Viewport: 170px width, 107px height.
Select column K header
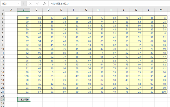[136, 10]
